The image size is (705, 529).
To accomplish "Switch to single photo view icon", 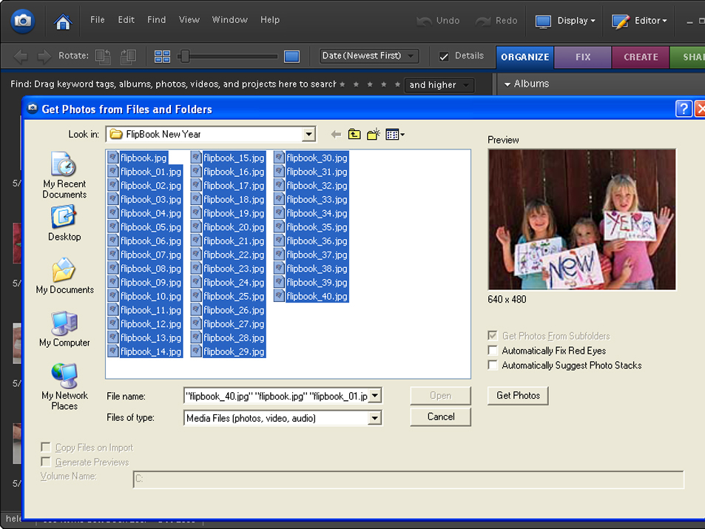I will click(291, 56).
